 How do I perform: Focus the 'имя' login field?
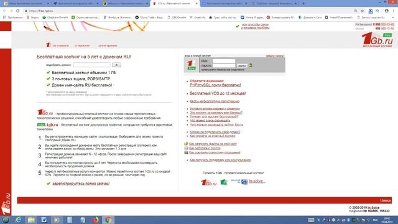(x=224, y=61)
